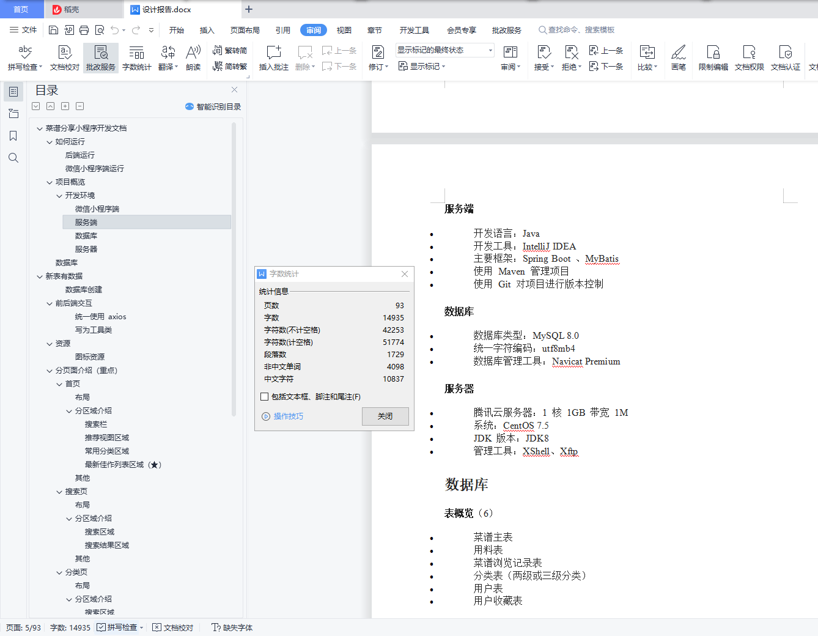Click 繁转简 conversion button
The height and width of the screenshot is (636, 818).
230,50
